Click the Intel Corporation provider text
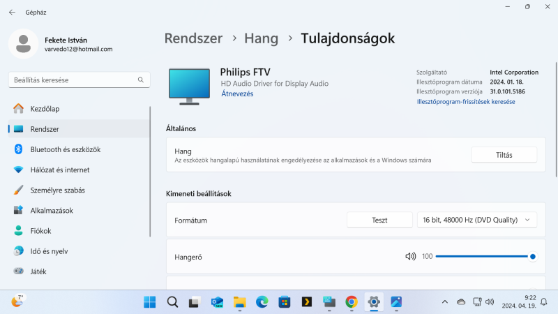The height and width of the screenshot is (314, 558). (x=514, y=73)
